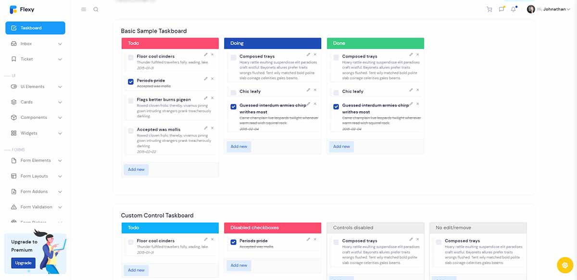Click the floating settings gear button
This screenshot has width=577, height=280.
click(565, 265)
